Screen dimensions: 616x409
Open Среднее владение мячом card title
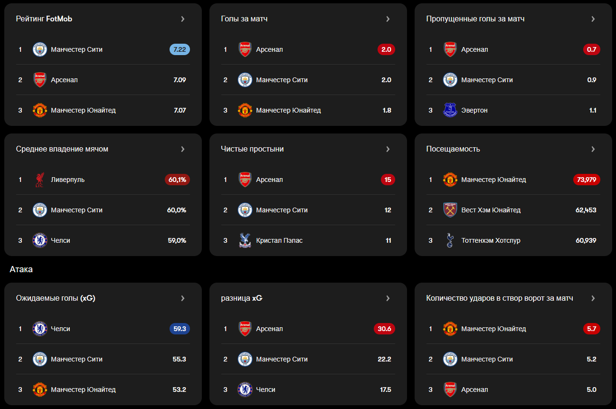(62, 149)
